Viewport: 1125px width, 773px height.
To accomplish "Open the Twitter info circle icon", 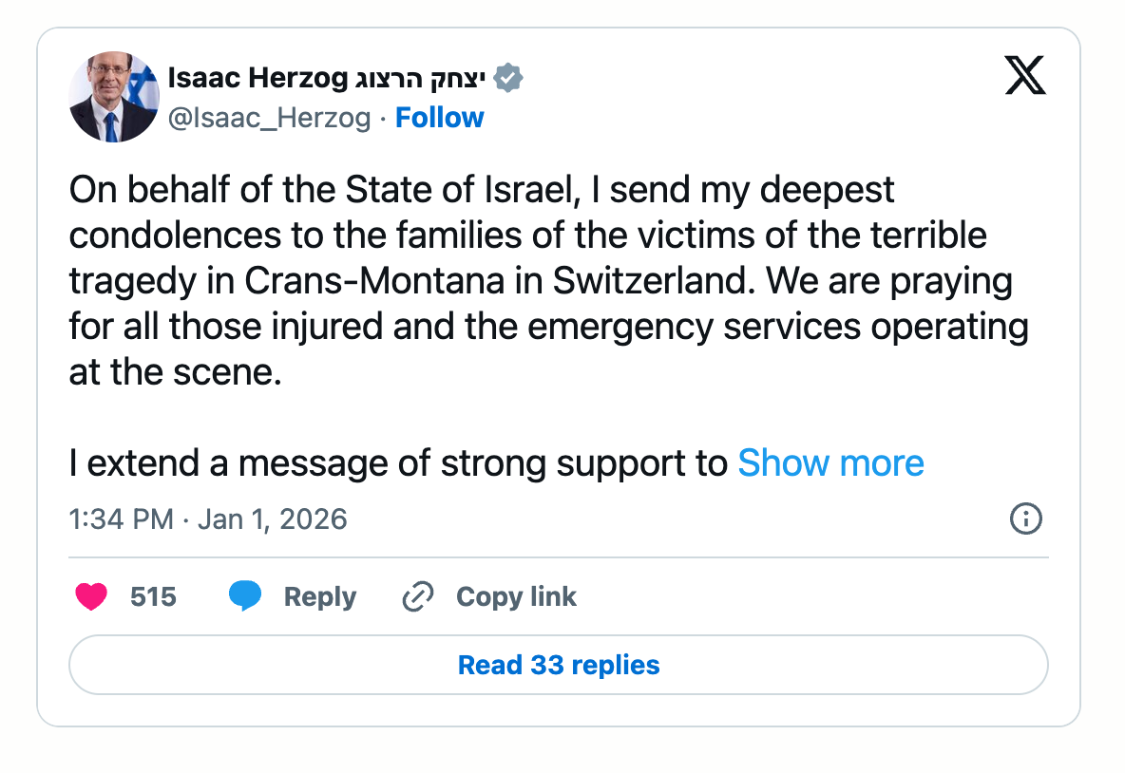I will click(1026, 518).
